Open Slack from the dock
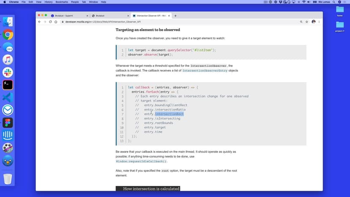The height and width of the screenshot is (197, 350). click(8, 72)
